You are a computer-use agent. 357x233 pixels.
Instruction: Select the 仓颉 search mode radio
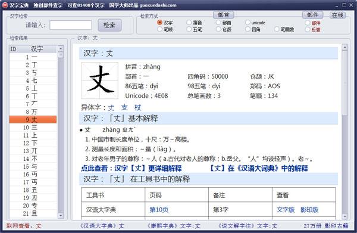click(218, 29)
